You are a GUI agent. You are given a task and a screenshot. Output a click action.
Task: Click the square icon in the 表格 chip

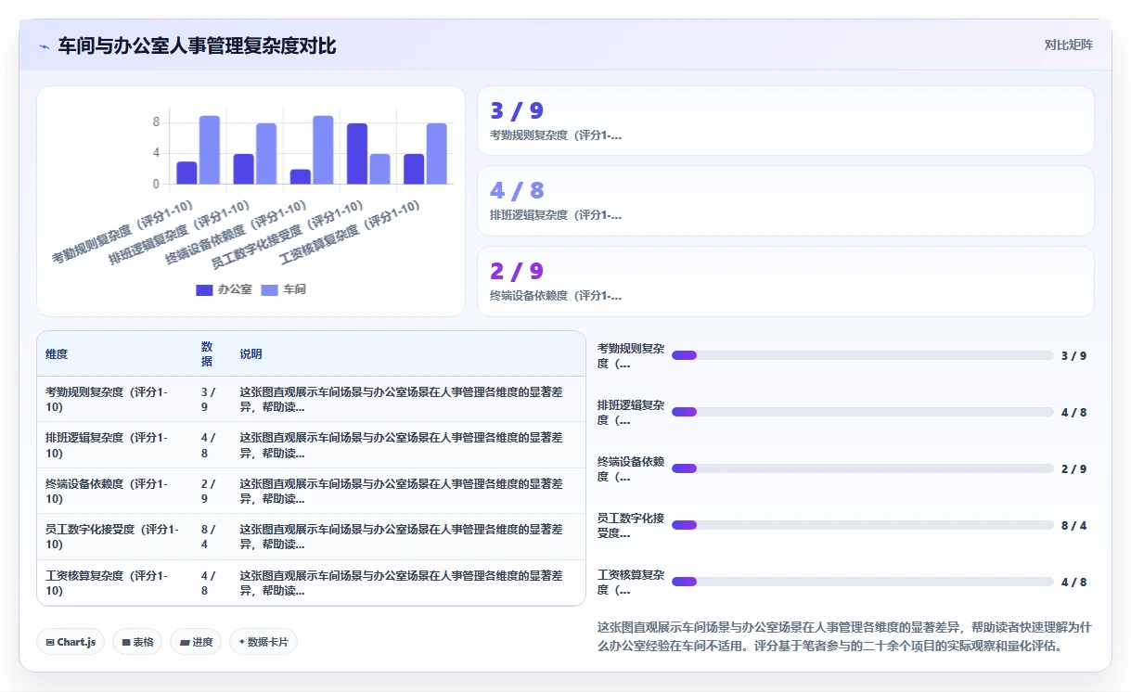click(x=126, y=642)
